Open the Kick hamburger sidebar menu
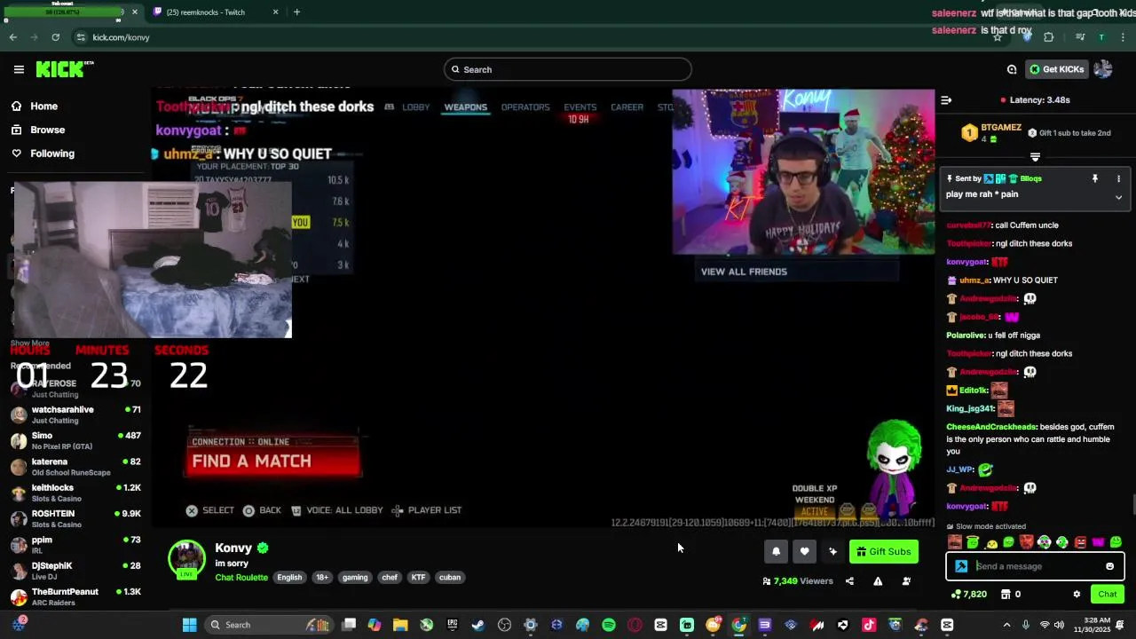Image resolution: width=1136 pixels, height=639 pixels. click(19, 69)
